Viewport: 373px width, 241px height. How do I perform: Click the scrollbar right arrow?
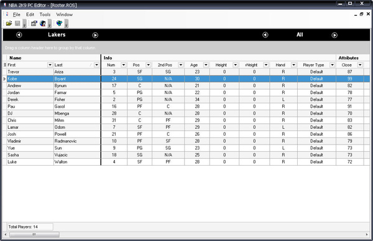click(x=367, y=235)
